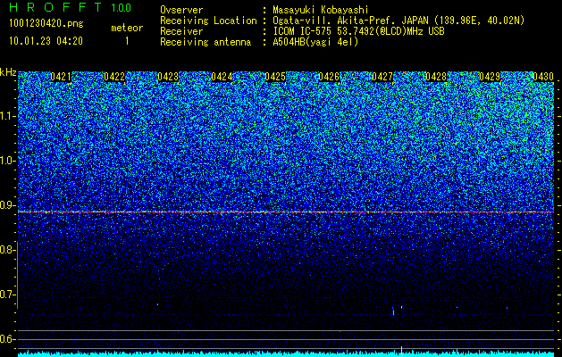Screen dimensions: 562x357
Task: Click the Receiving Location value text
Action: [398, 21]
